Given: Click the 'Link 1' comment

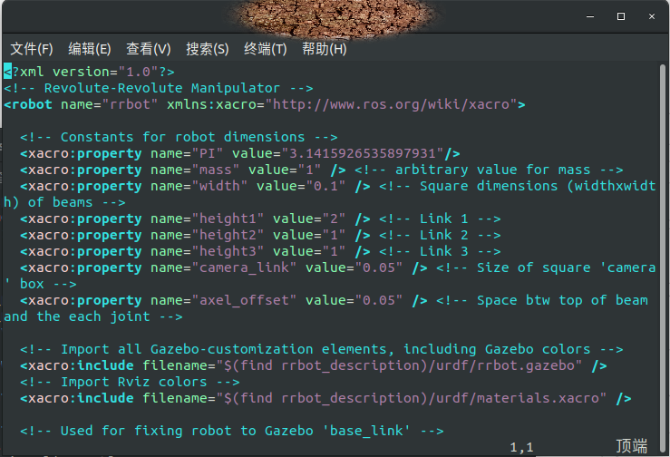Looking at the screenshot, I should (x=440, y=219).
